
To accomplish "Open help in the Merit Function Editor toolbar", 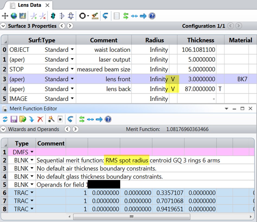I will click(x=108, y=119).
